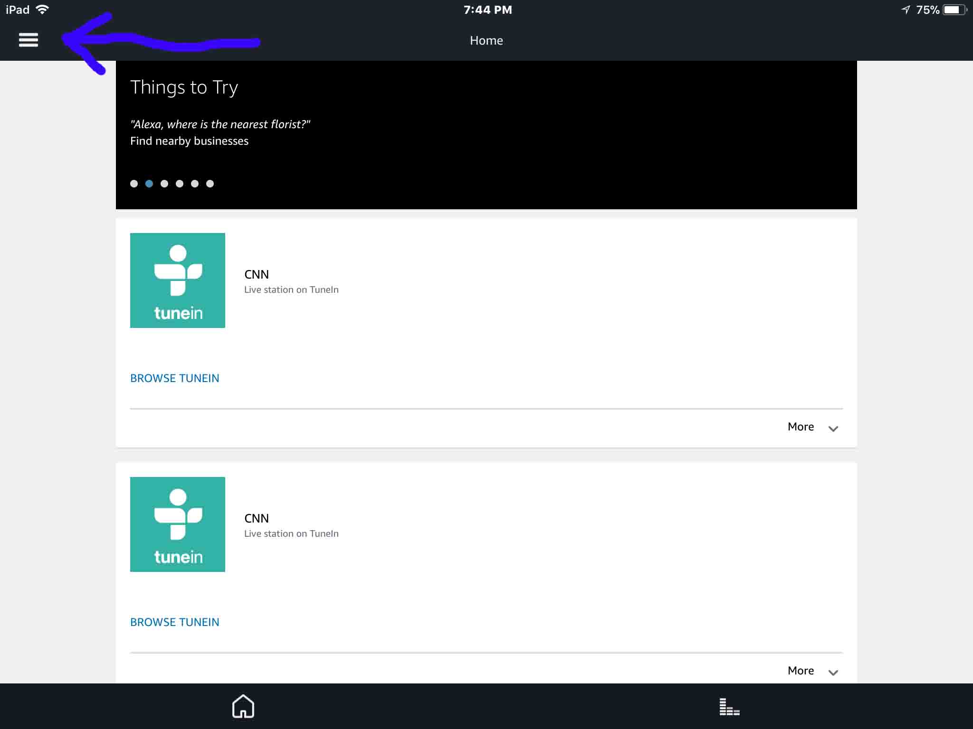Viewport: 973px width, 729px height.
Task: Expand More for the first CNN station
Action: point(811,427)
